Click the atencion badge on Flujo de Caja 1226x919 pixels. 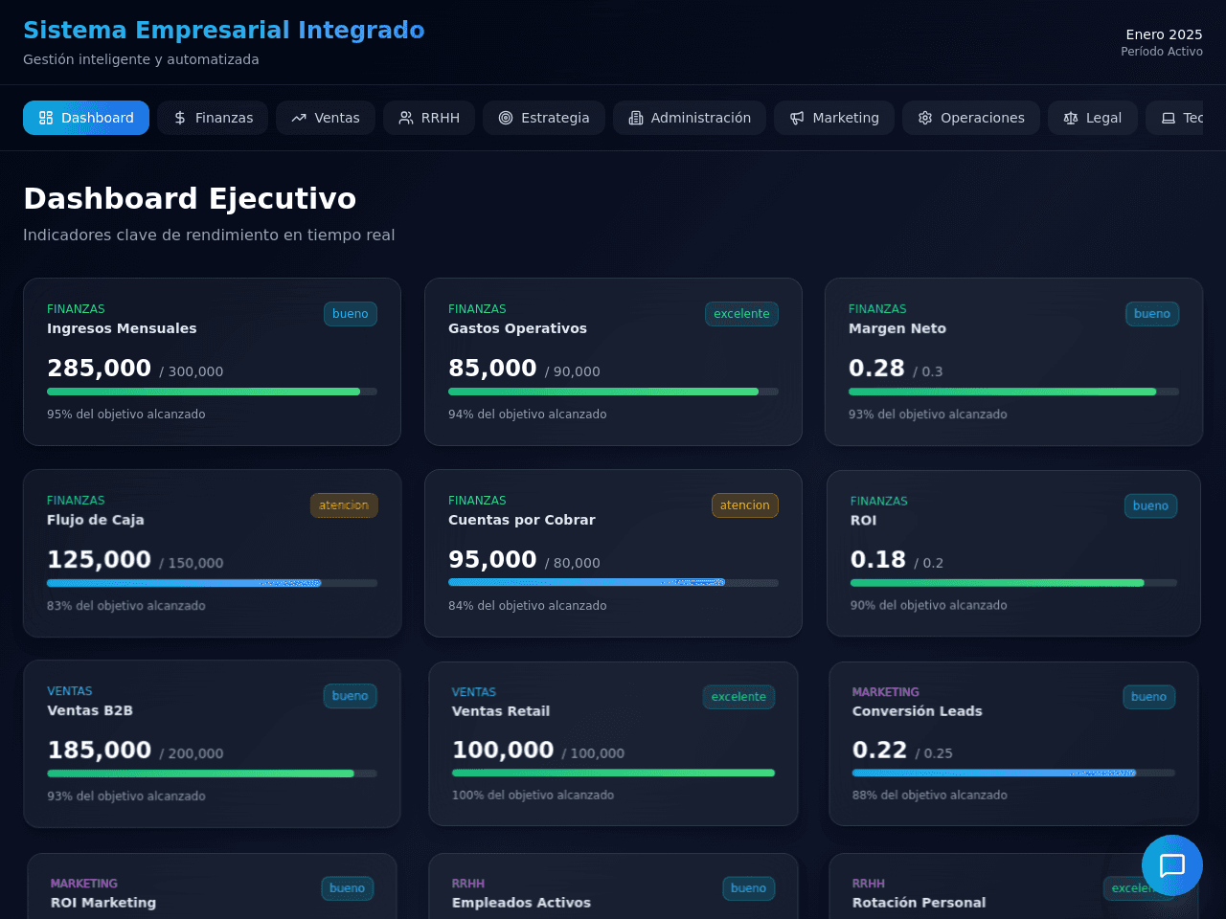344,505
